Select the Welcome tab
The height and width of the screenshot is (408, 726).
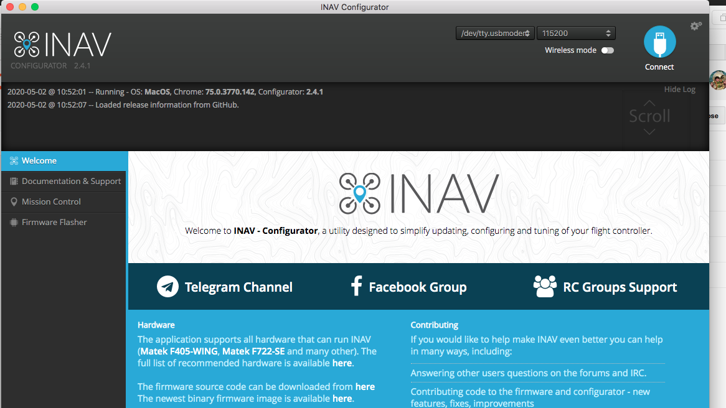(x=64, y=160)
